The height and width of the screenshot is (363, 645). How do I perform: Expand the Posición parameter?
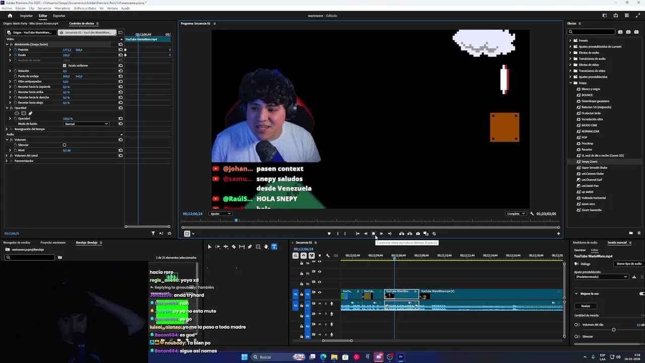[x=10, y=49]
